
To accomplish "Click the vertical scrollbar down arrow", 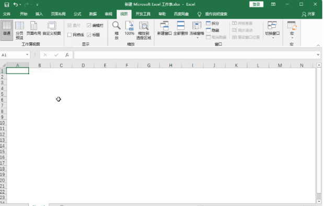I will coord(319,201).
